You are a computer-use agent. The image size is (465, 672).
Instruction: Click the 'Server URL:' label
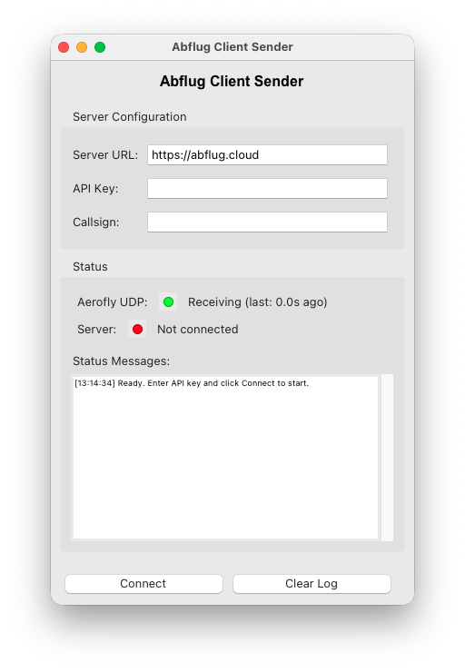point(105,154)
